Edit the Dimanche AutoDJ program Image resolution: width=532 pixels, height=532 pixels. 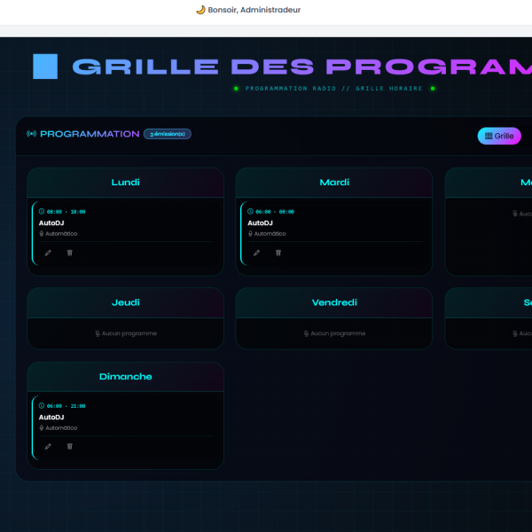point(48,447)
